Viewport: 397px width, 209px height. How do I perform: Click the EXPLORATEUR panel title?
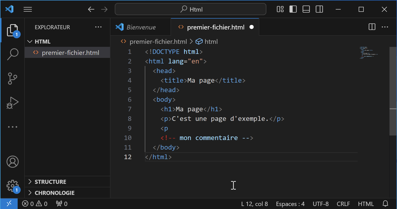click(x=52, y=27)
